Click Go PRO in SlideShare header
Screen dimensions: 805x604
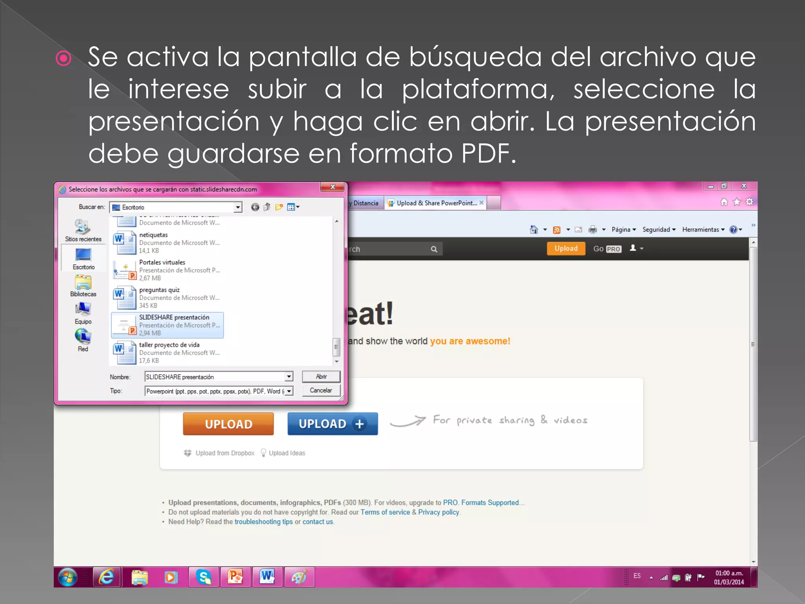(x=607, y=249)
